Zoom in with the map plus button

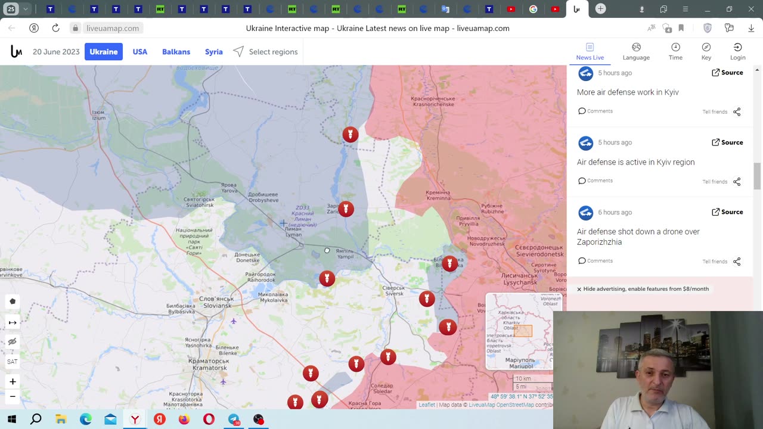(13, 381)
